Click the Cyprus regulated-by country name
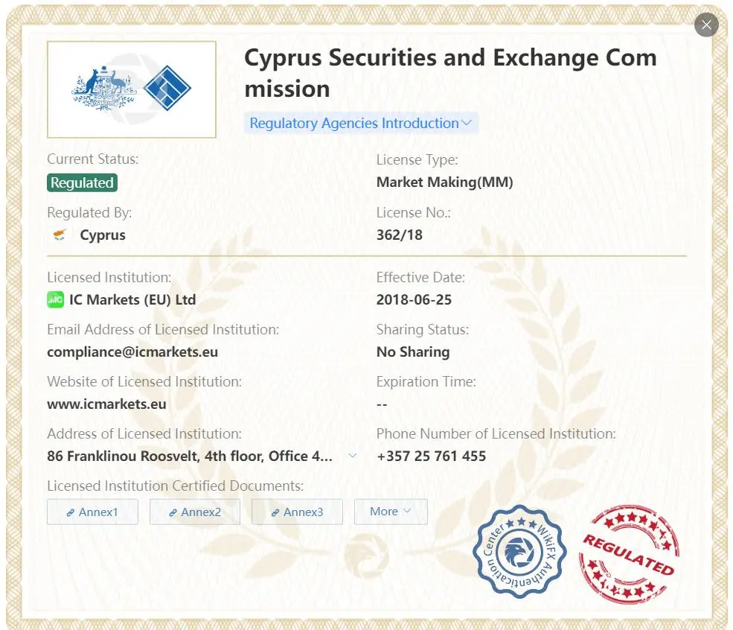This screenshot has width=733, height=630. (x=103, y=235)
